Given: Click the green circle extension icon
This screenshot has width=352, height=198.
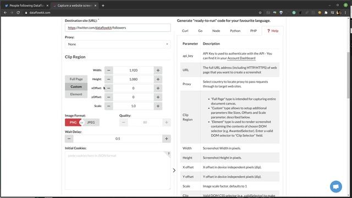Looking at the screenshot, I should pyautogui.click(x=294, y=13).
